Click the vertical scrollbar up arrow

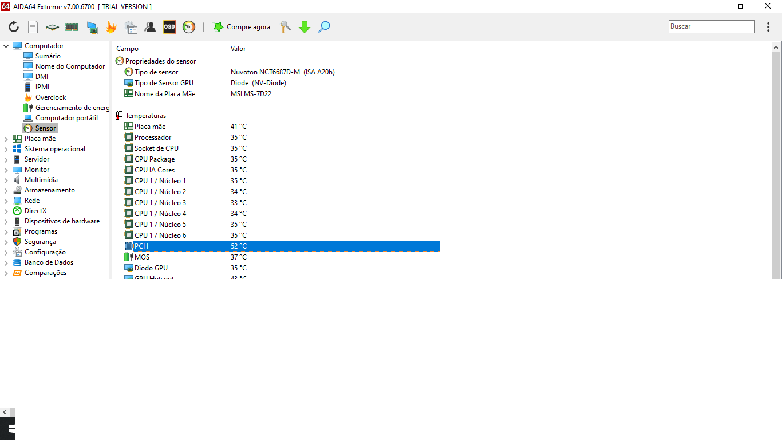(x=777, y=48)
